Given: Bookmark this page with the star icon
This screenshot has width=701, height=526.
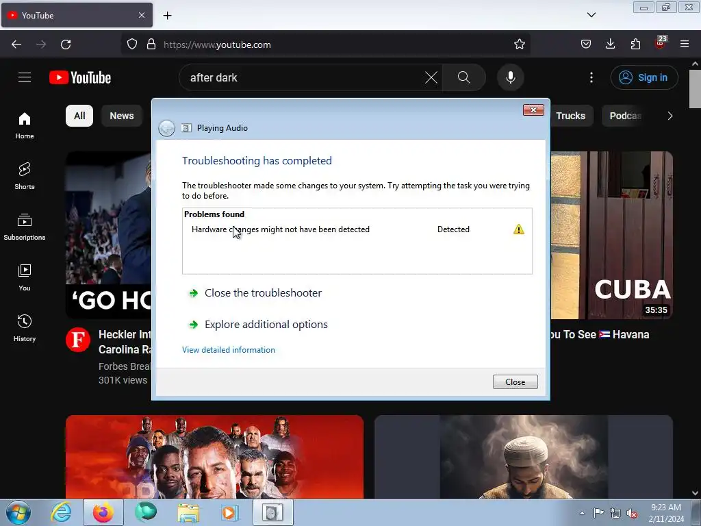Looking at the screenshot, I should [519, 45].
